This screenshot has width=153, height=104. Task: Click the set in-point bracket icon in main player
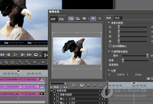[x=46, y=55]
